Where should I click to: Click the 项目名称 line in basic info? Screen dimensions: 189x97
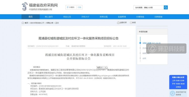[54, 89]
